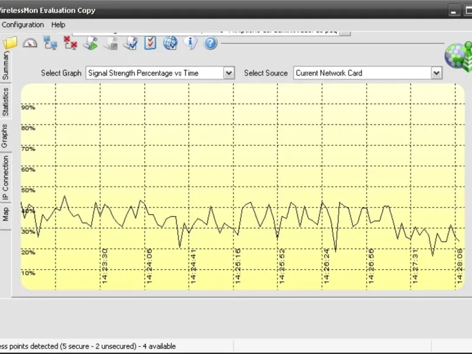Image resolution: width=472 pixels, height=354 pixels.
Task: Open help via the blue question mark icon
Action: pyautogui.click(x=211, y=43)
